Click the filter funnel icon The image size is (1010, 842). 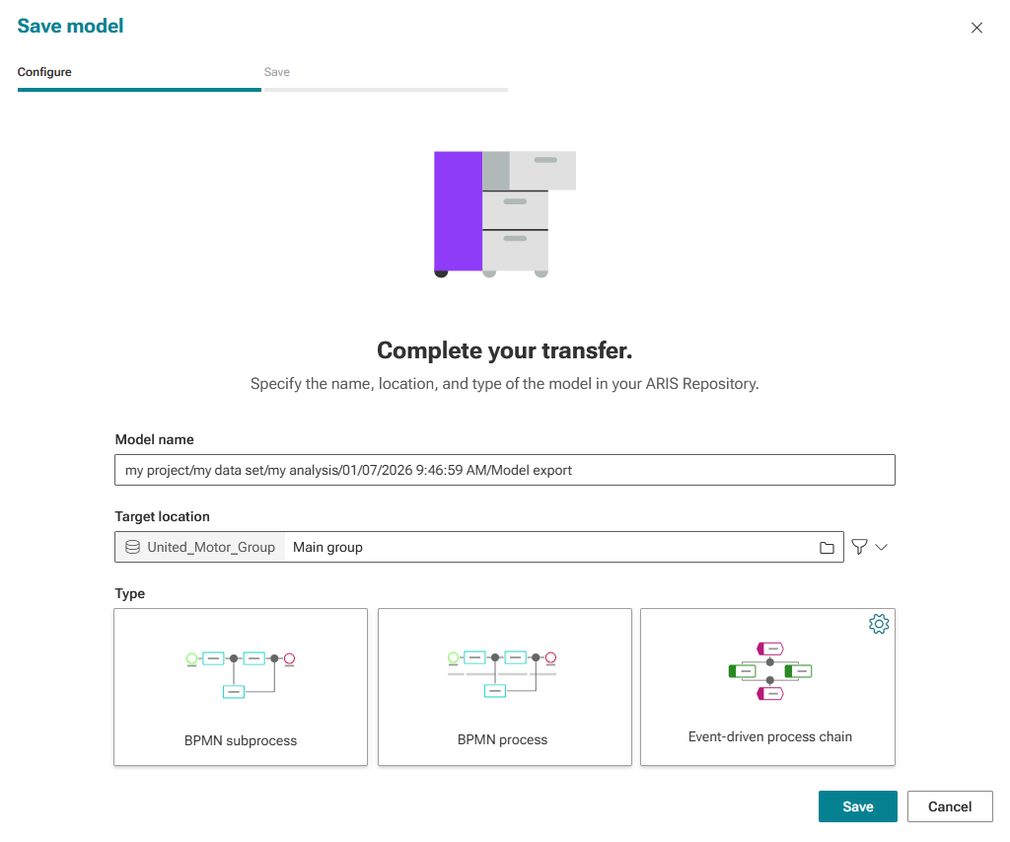click(859, 547)
